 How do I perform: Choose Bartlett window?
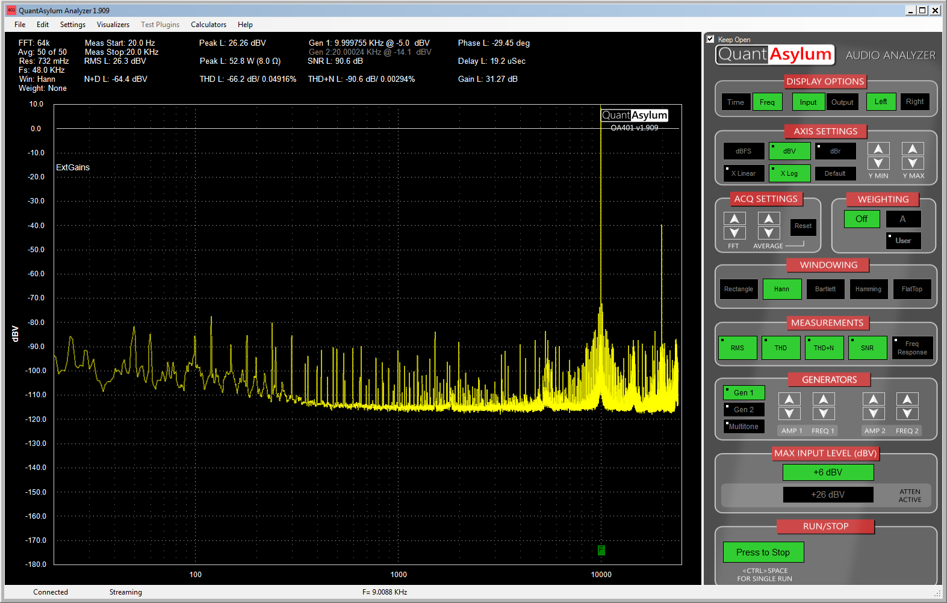825,289
